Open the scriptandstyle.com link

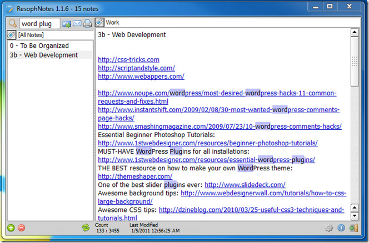(136, 68)
